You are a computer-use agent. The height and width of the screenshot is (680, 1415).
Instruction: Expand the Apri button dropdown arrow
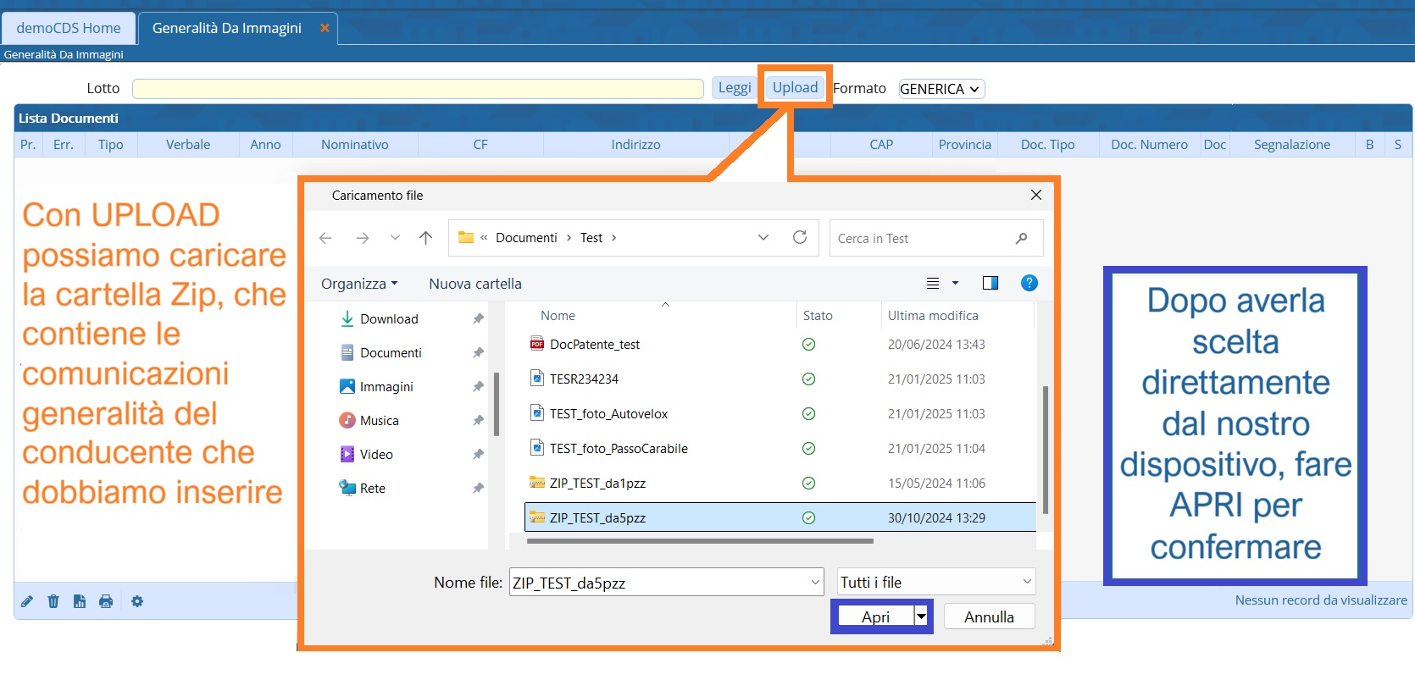coord(921,616)
